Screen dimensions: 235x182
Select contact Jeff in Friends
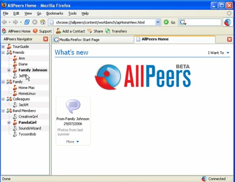point(22,76)
